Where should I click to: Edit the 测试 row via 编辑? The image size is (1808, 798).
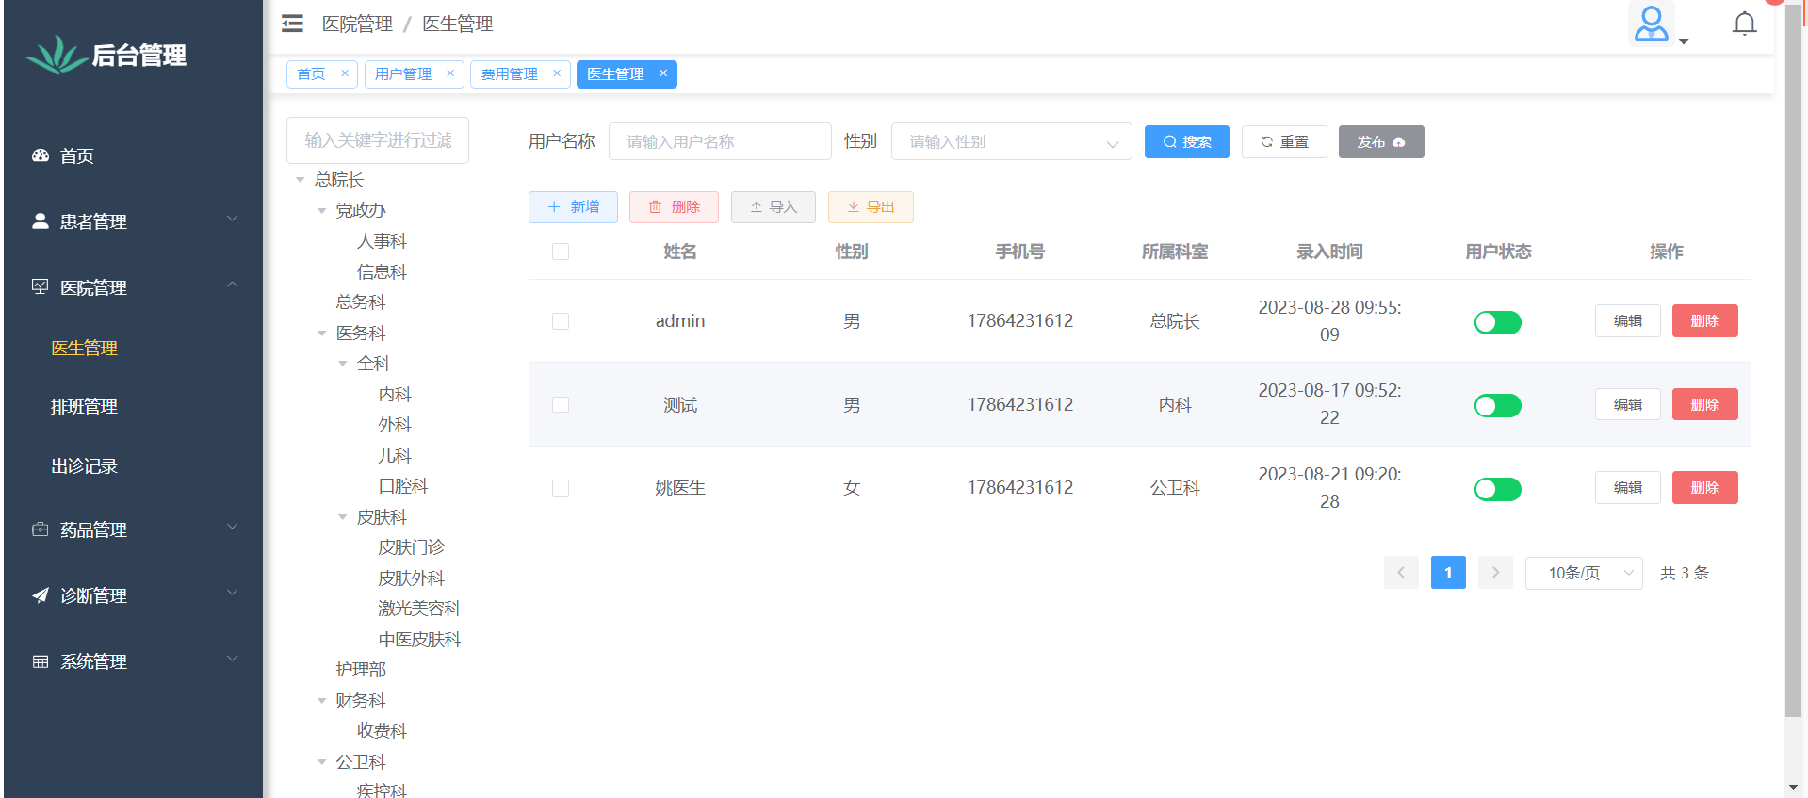pyautogui.click(x=1628, y=404)
